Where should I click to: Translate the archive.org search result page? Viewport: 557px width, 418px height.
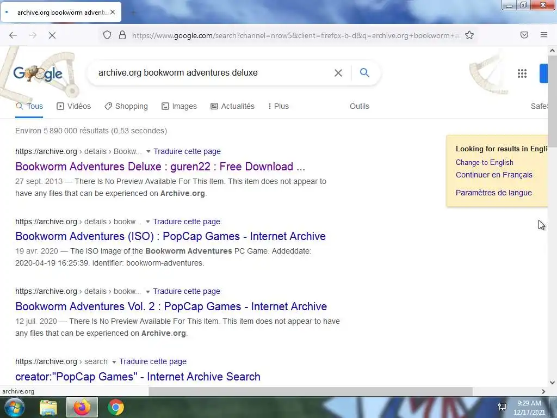[153, 361]
